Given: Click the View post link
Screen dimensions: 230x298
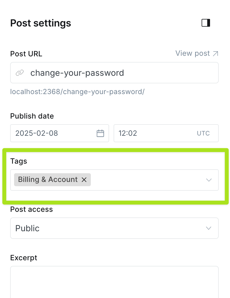Looking at the screenshot, I should (x=193, y=53).
